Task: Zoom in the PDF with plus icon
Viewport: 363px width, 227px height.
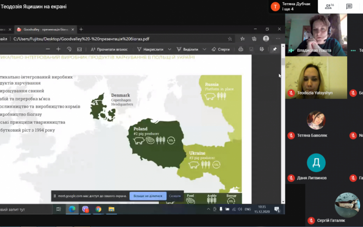Action: tap(59, 49)
